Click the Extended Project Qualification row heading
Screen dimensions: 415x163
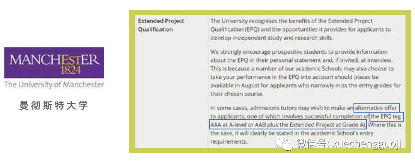[x=161, y=25]
